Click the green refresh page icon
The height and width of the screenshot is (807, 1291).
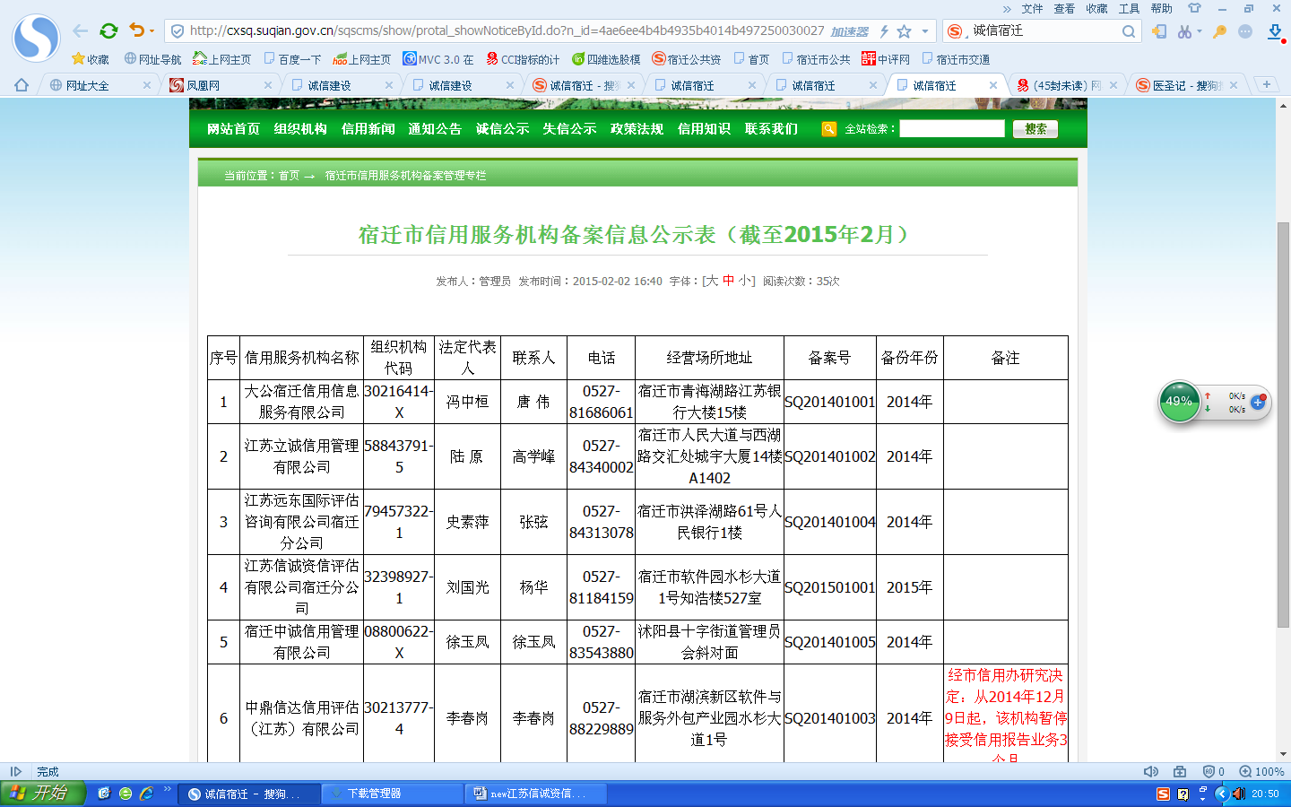pos(108,30)
